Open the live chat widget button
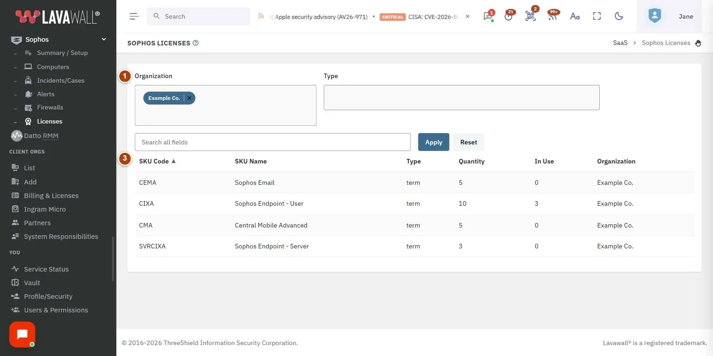The image size is (713, 356). (22, 335)
